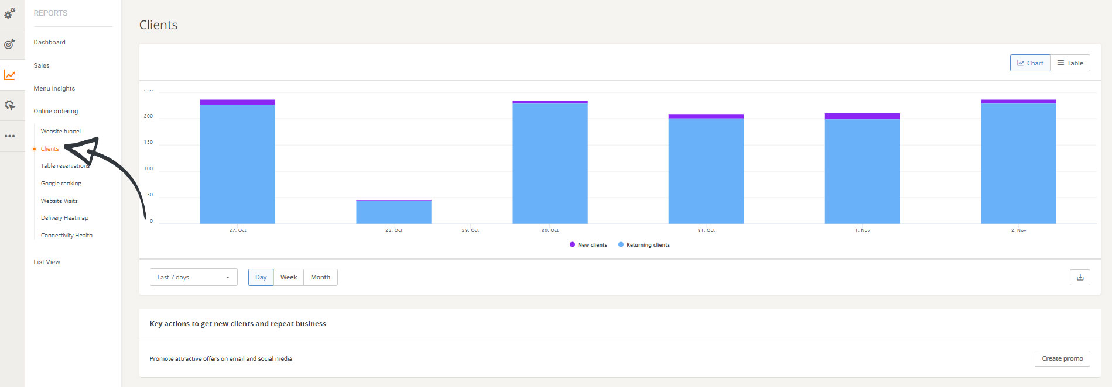Toggle New clients legend series
The height and width of the screenshot is (387, 1112).
pos(588,245)
